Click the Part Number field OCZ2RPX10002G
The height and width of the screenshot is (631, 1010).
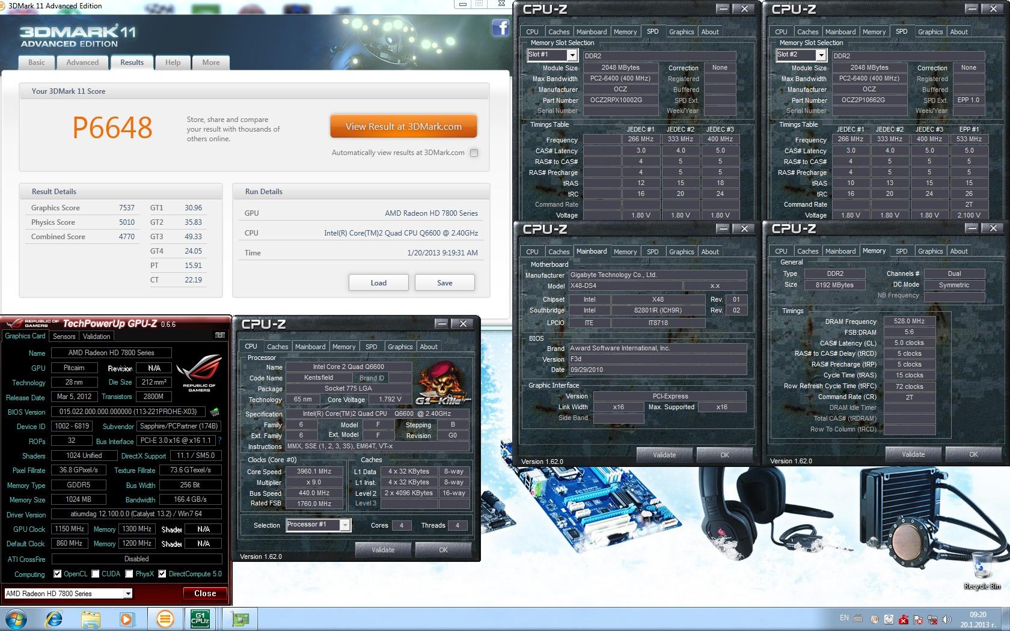(620, 100)
